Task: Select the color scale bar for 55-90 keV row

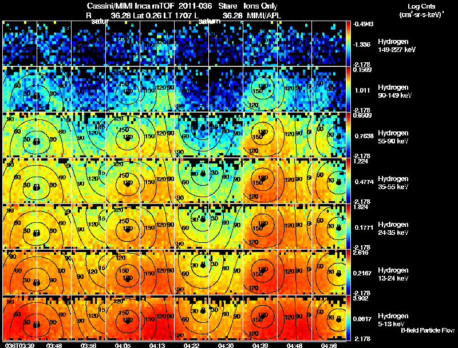Action: click(348, 135)
